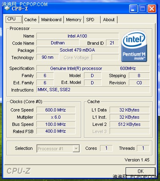This screenshot has height=181, width=160.
Task: Open the Processor #1 selection dropdown arrow
Action: click(76, 149)
